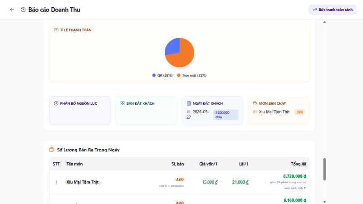Click the orange Tiền mặt (72%) legend dot
Screen dimensions: 363x204
click(178, 75)
